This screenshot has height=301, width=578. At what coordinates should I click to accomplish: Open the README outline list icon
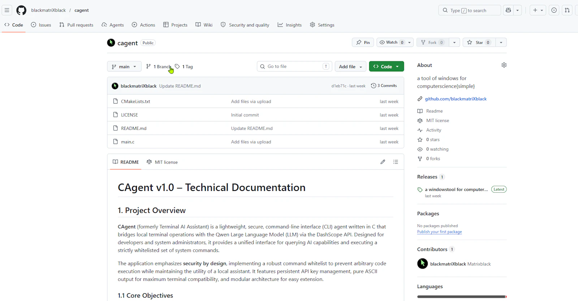click(396, 162)
